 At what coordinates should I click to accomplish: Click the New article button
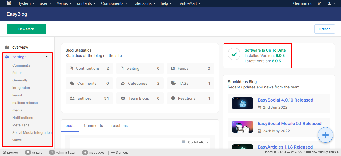click(x=26, y=29)
